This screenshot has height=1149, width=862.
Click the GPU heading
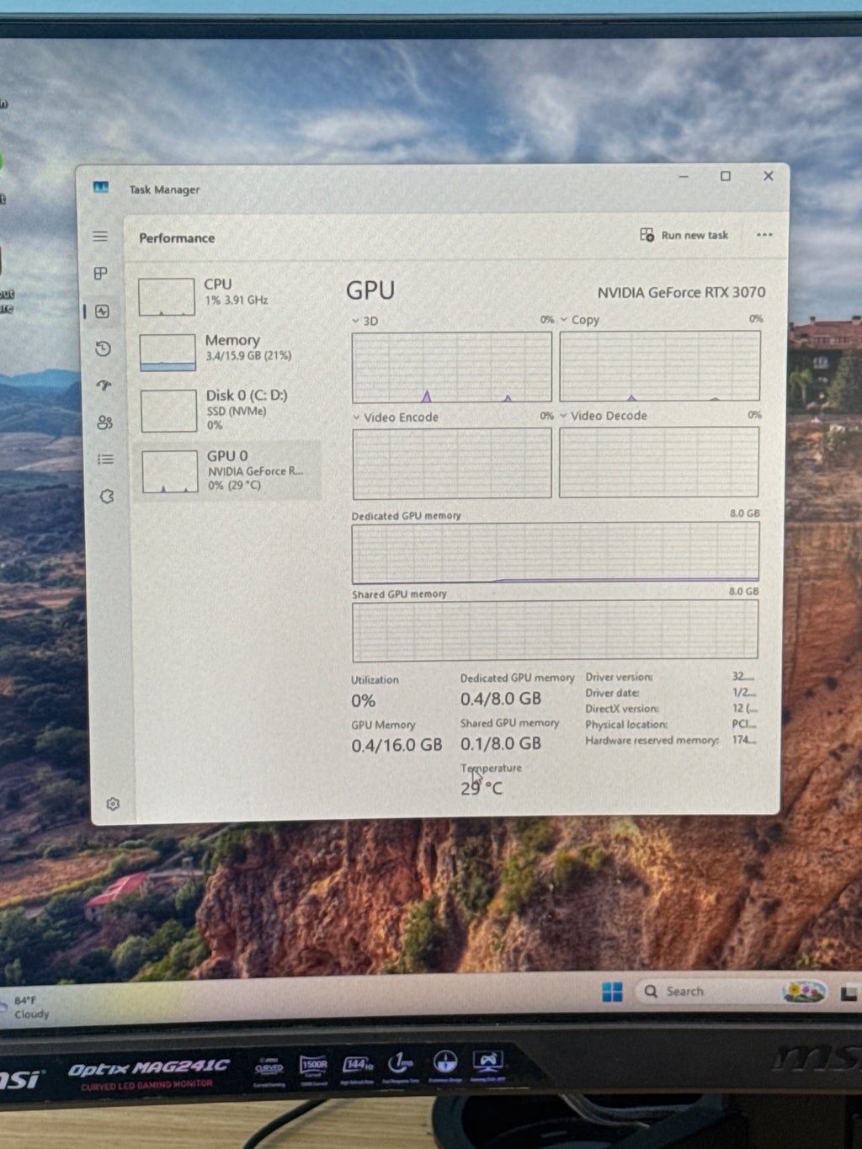pyautogui.click(x=370, y=290)
